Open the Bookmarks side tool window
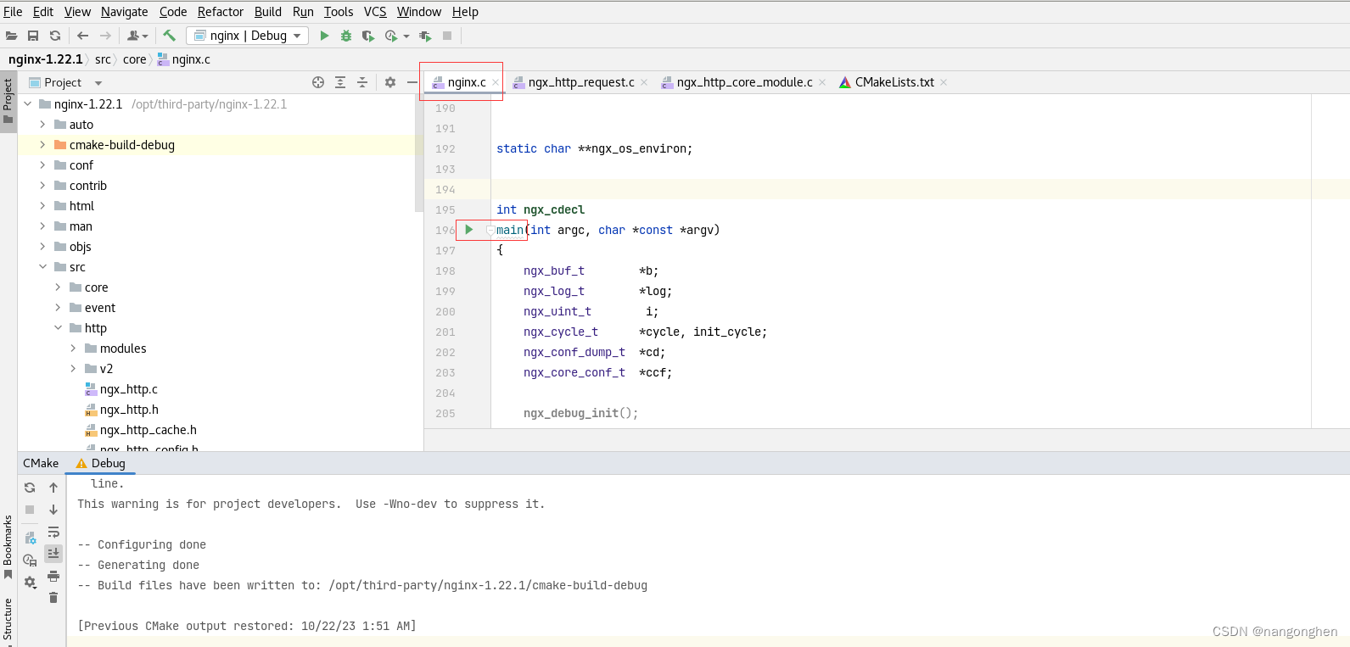This screenshot has height=647, width=1350. (8, 547)
